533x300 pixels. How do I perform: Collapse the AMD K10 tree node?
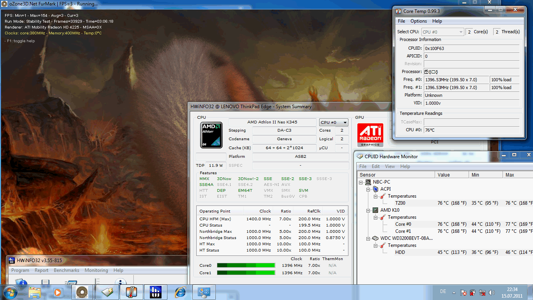click(x=368, y=210)
